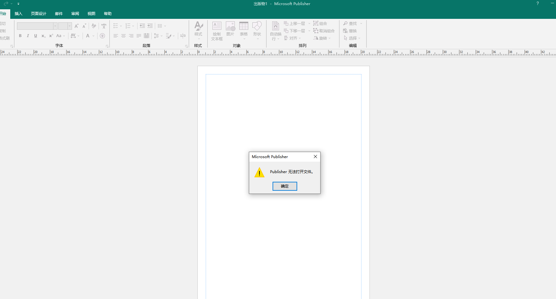Click the 下移一层 send backward button
This screenshot has height=299, width=556.
(x=294, y=31)
